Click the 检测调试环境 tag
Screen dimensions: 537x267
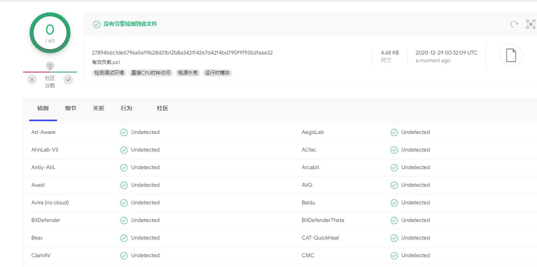109,73
